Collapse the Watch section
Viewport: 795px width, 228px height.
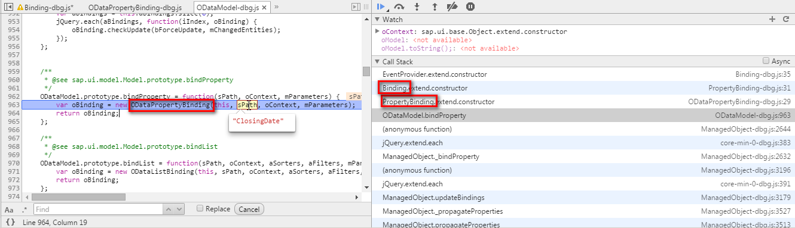coord(377,20)
